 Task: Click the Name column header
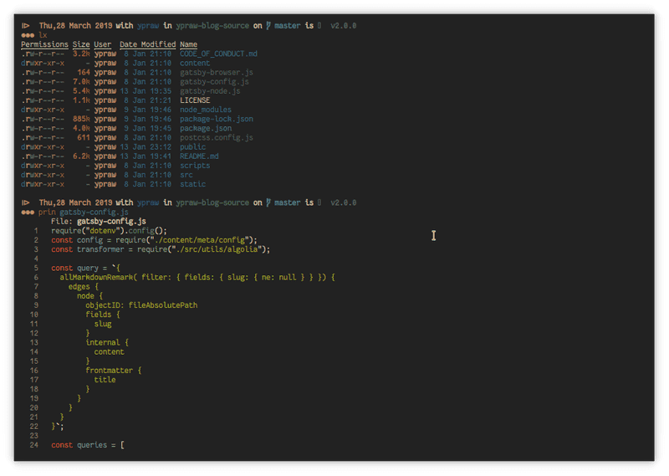188,44
